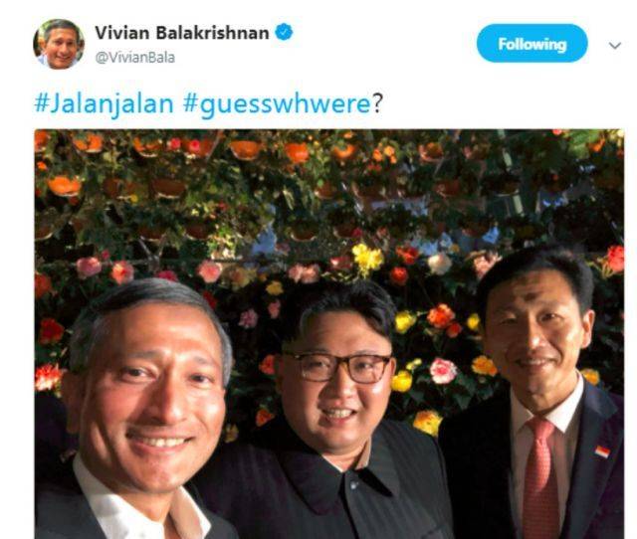Open the attached selfie photo

[x=329, y=334]
